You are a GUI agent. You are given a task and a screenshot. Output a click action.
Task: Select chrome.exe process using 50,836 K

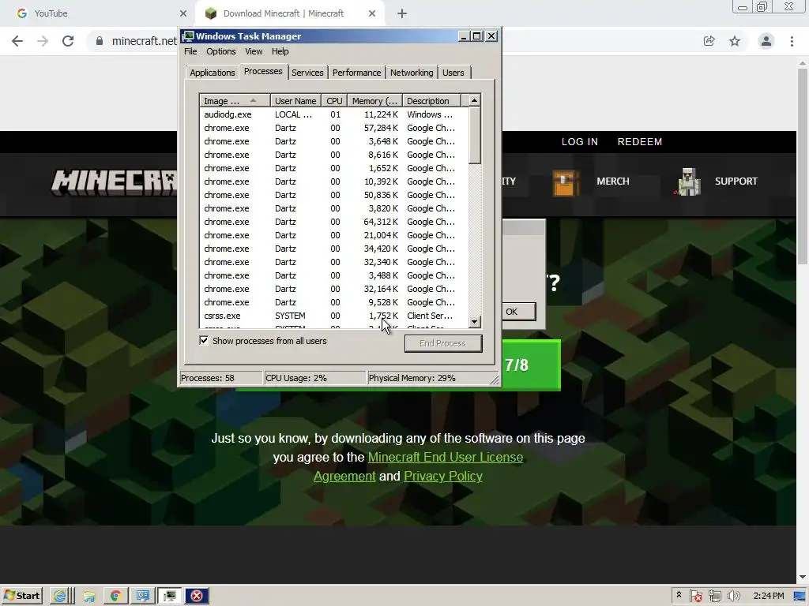(334, 195)
